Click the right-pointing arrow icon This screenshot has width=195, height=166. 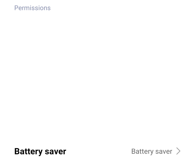click(178, 151)
